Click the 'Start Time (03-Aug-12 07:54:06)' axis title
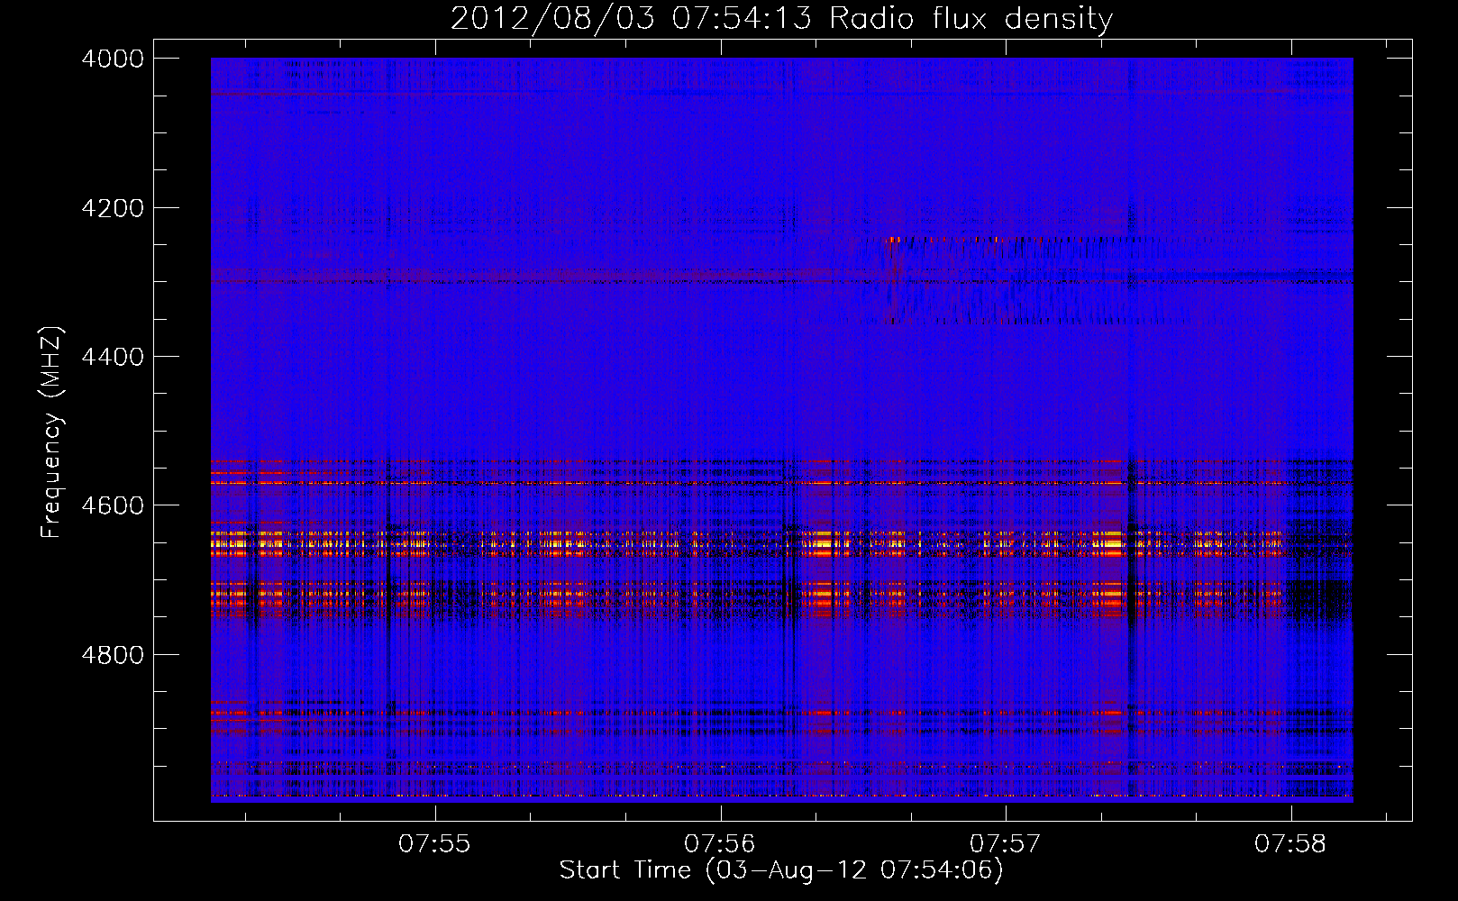 [x=781, y=870]
